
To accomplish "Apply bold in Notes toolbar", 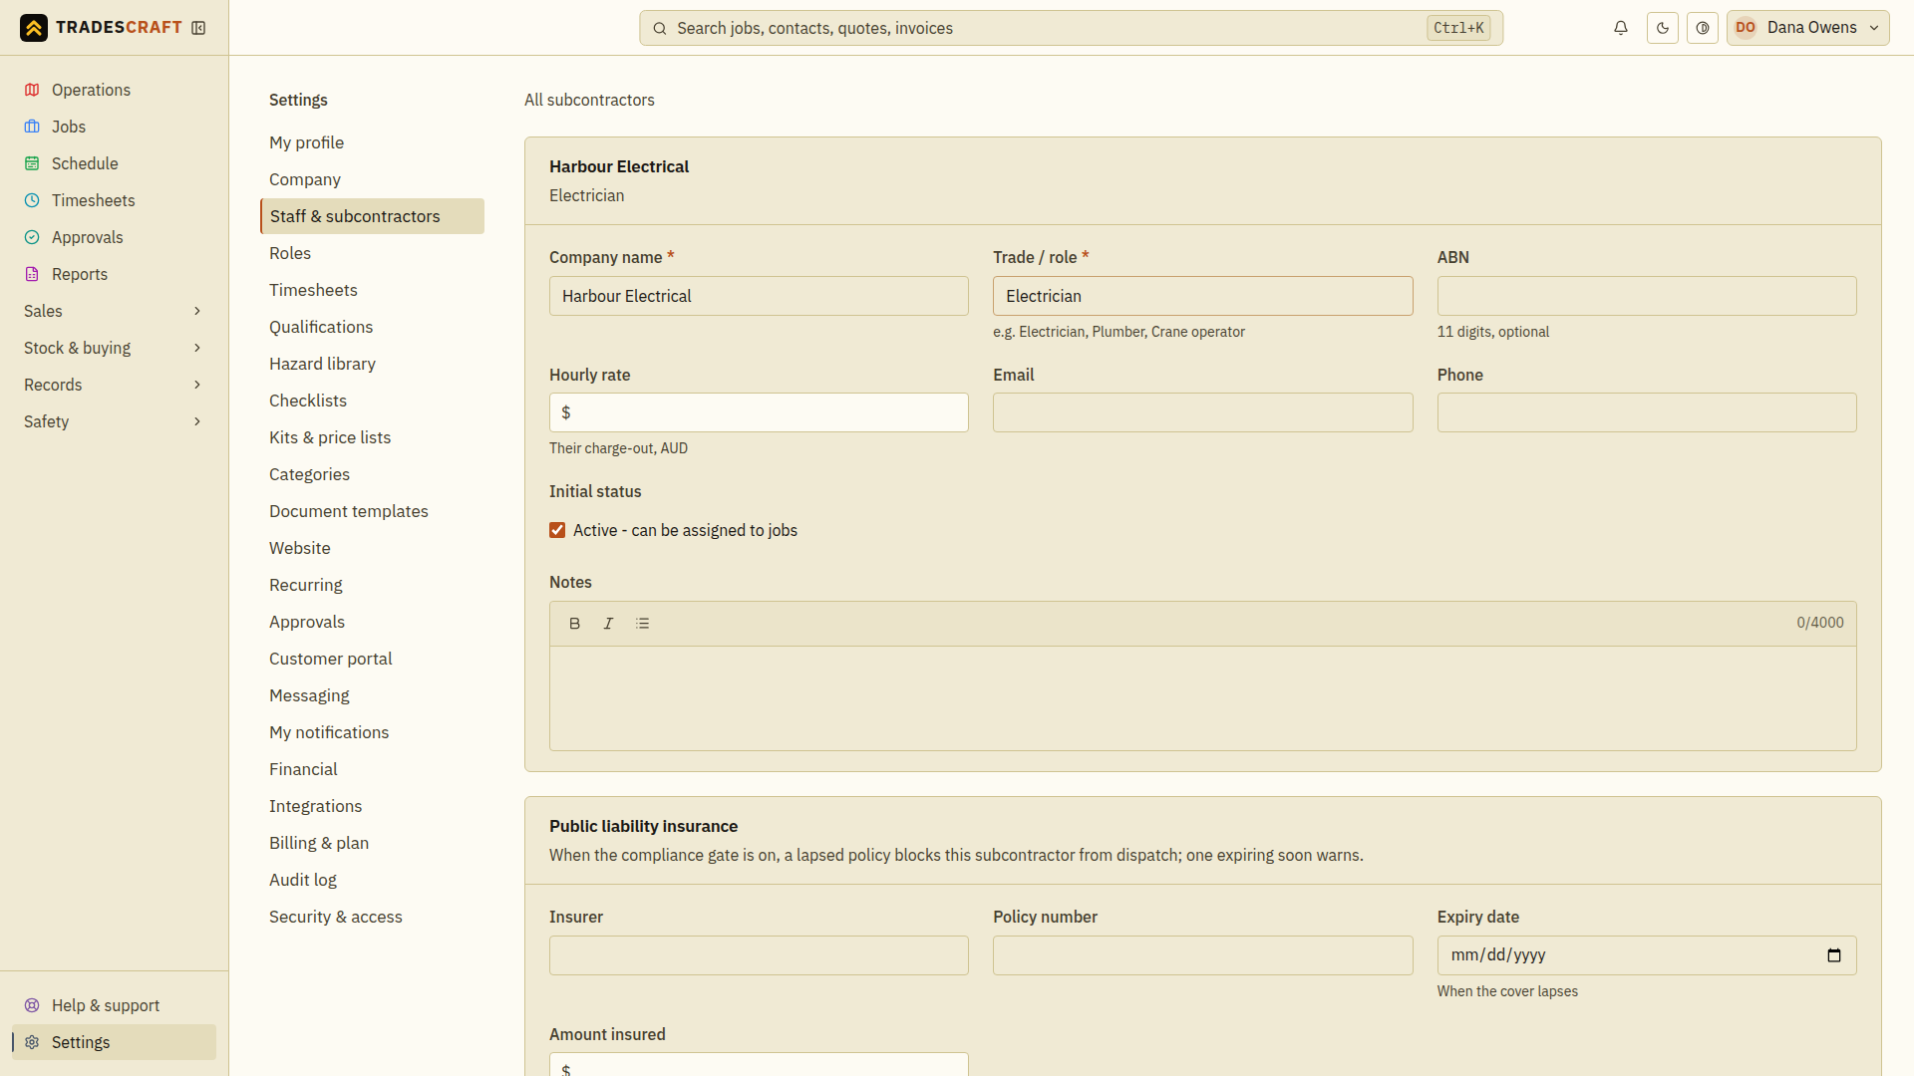I will click(575, 624).
